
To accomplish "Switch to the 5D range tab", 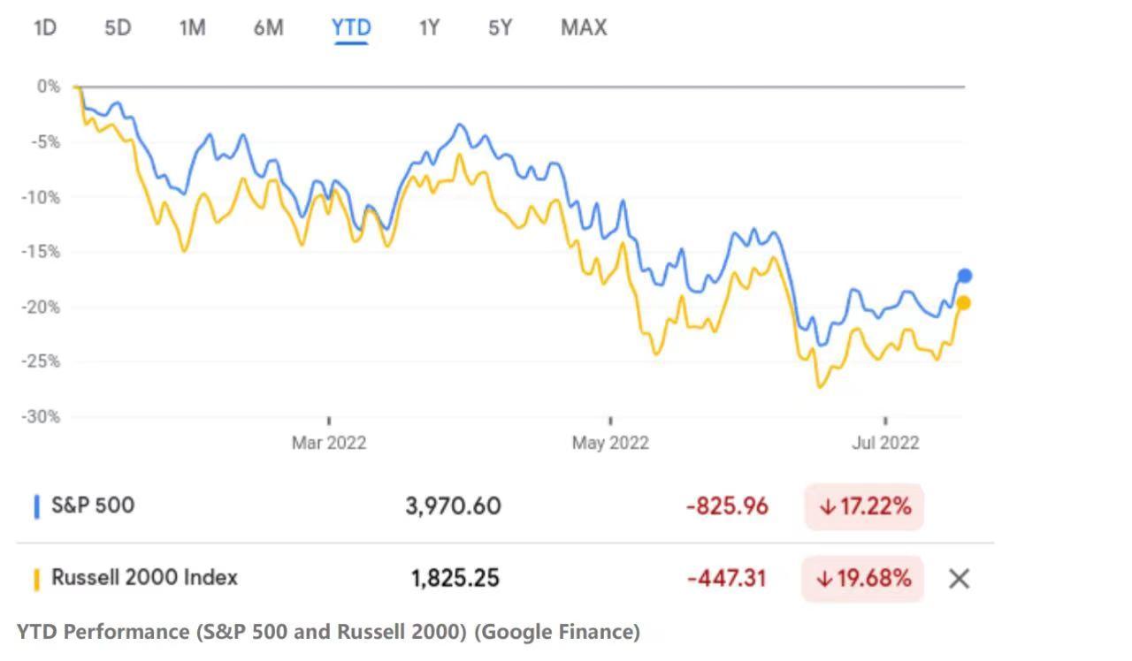I will tap(118, 28).
